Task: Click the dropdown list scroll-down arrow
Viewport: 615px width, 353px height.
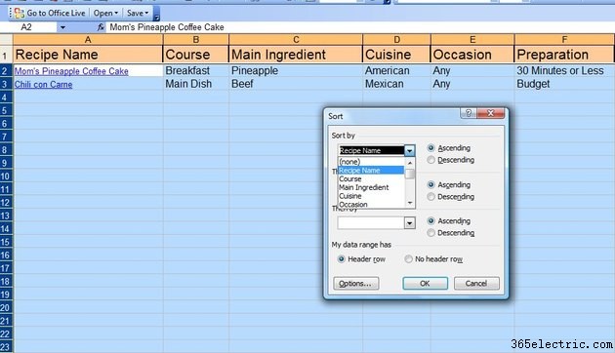Action: point(410,203)
